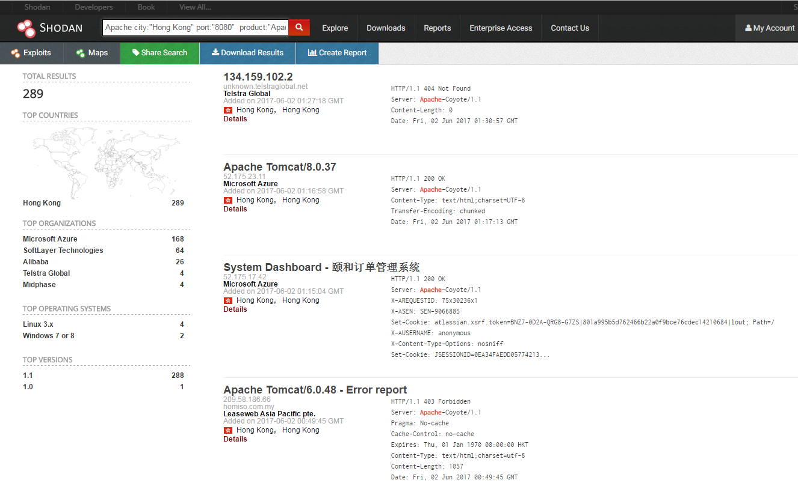Open System Dashboard result title
The width and height of the screenshot is (798, 483).
(x=321, y=267)
